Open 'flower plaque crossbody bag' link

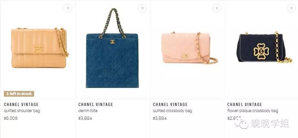[253, 111]
